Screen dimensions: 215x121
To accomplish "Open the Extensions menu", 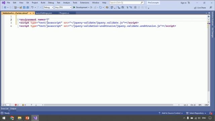I will point(84,3).
